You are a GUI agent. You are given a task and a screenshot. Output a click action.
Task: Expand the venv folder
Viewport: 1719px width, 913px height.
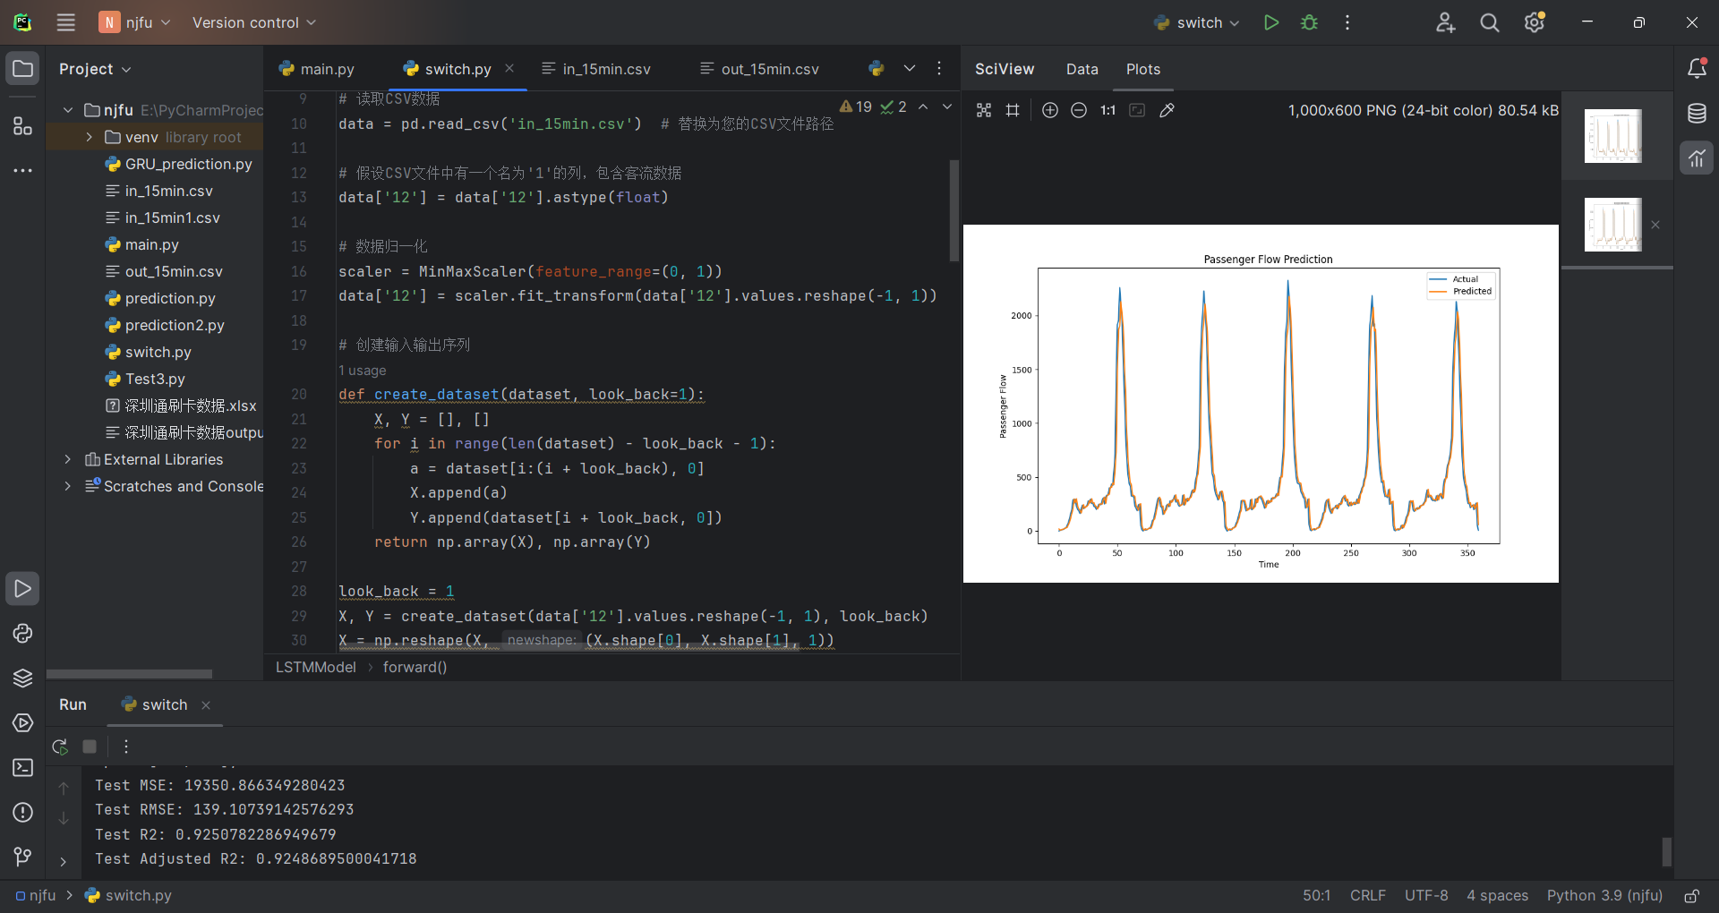pyautogui.click(x=89, y=137)
